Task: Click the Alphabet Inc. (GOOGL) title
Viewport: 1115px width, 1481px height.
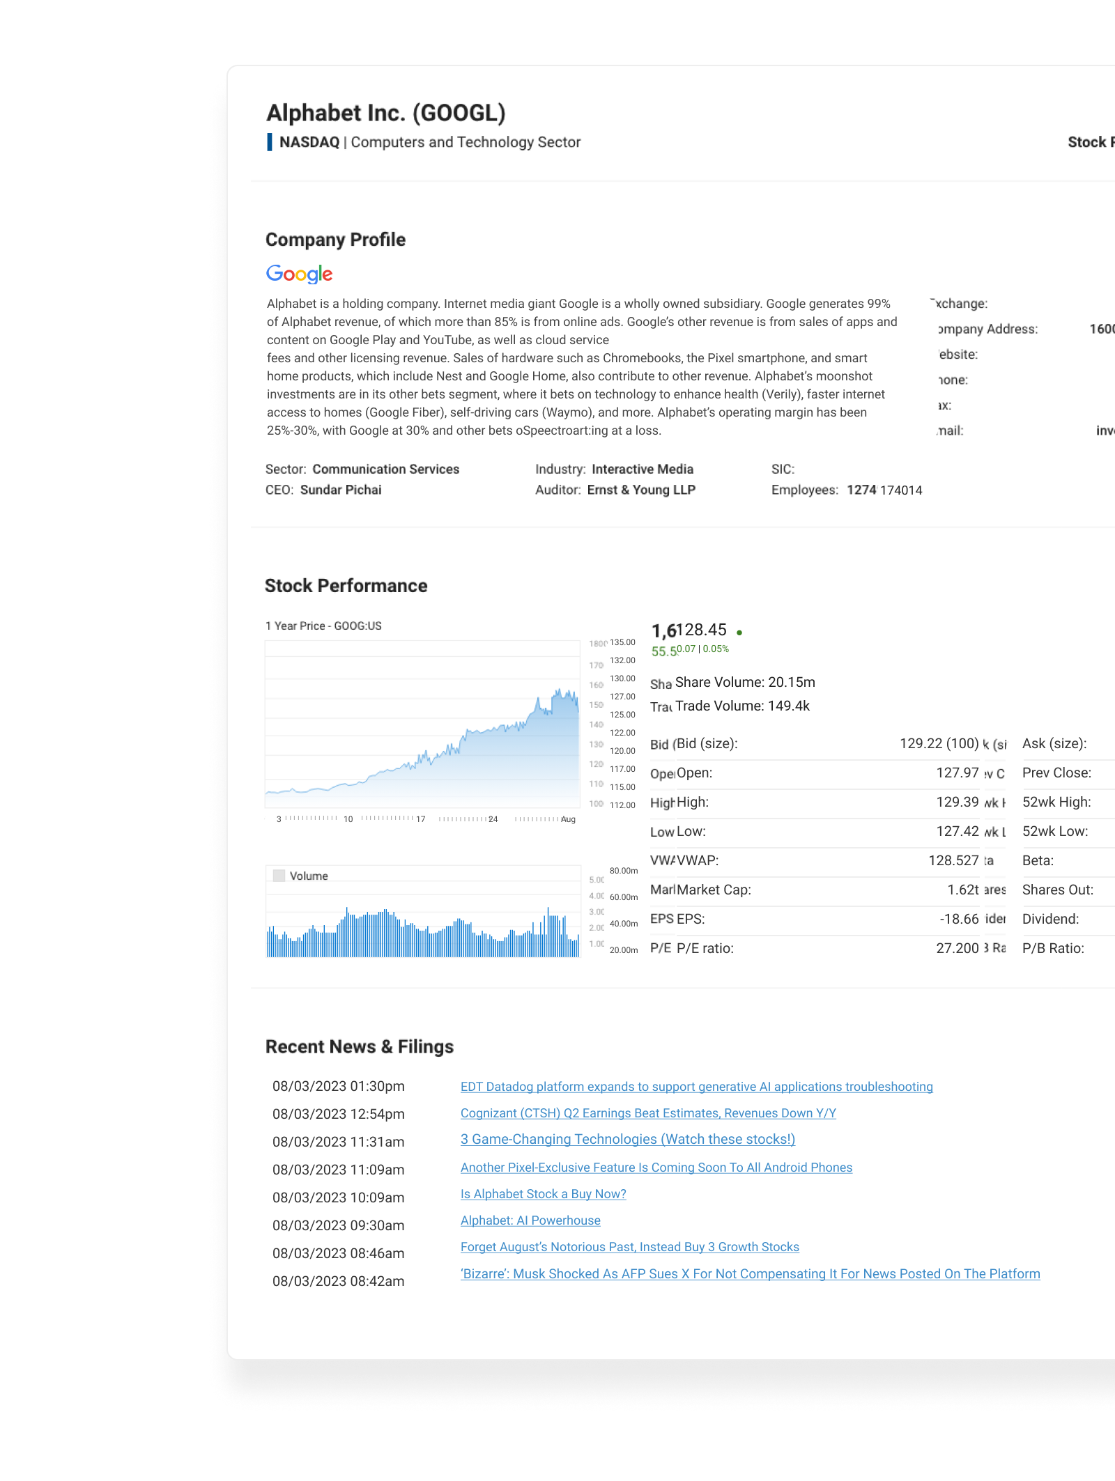Action: (386, 113)
